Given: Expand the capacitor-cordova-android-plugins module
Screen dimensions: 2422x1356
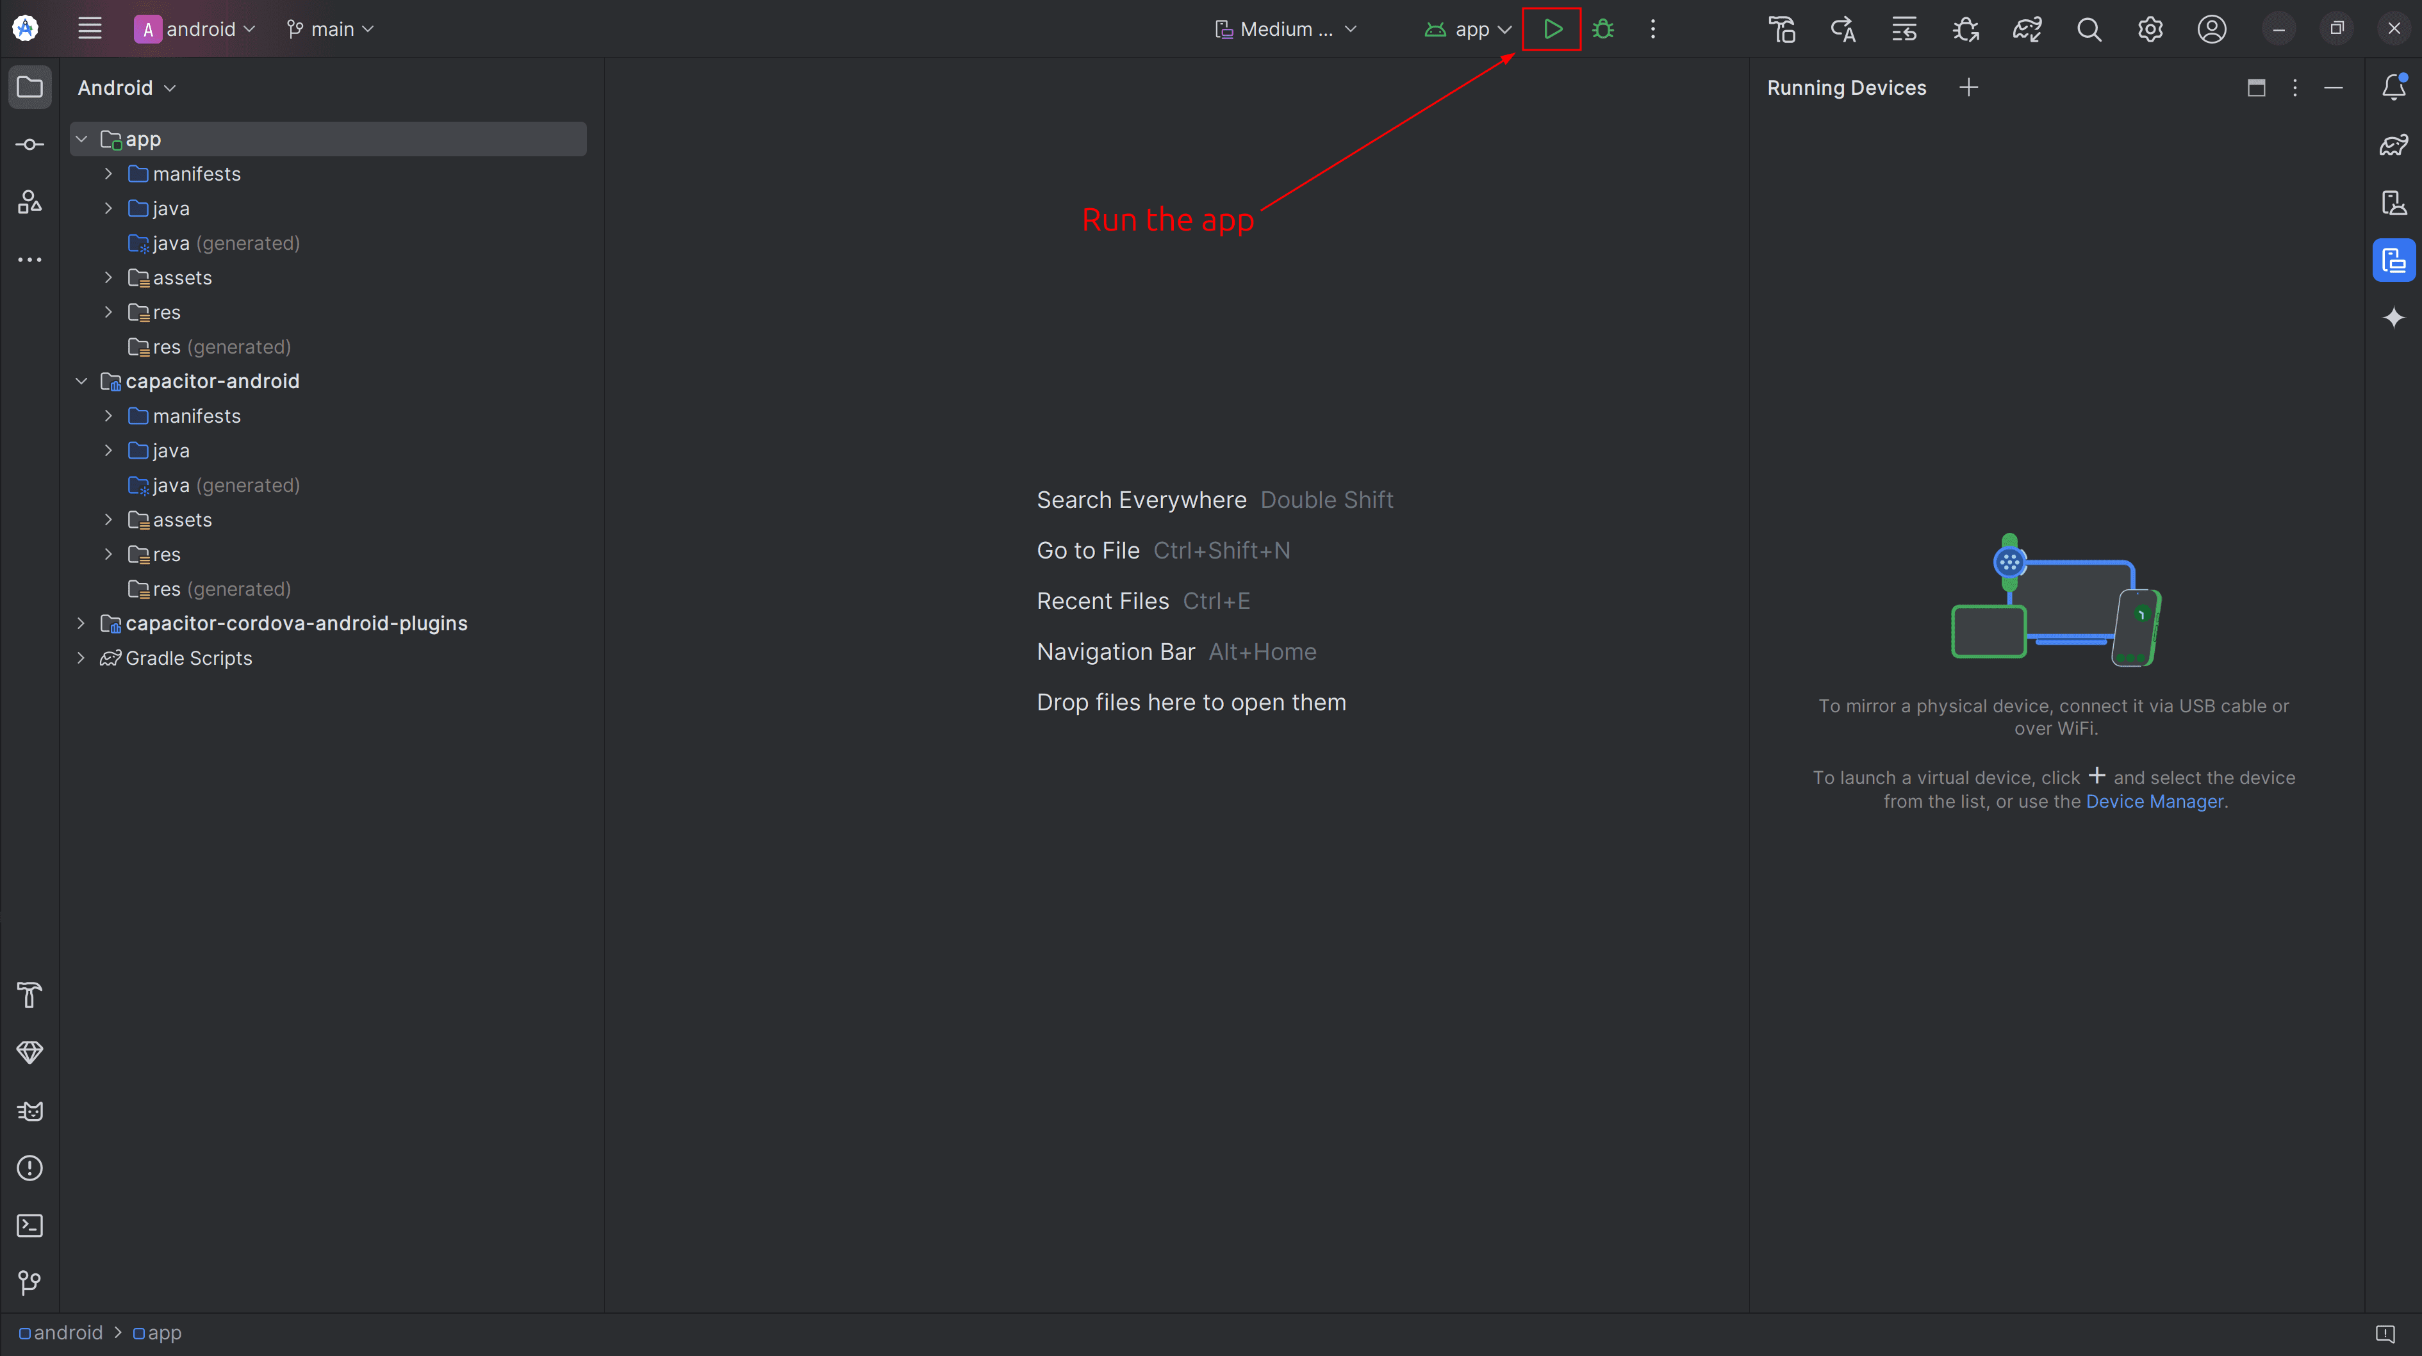Looking at the screenshot, I should (x=81, y=623).
